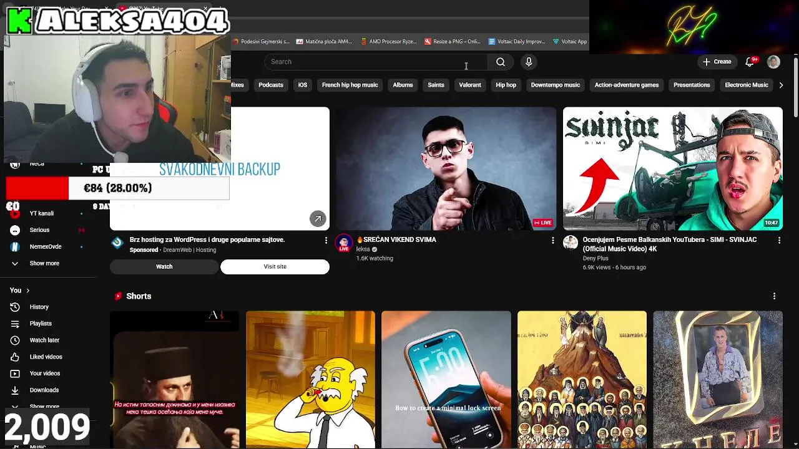Select Downtempo music chip

point(556,85)
